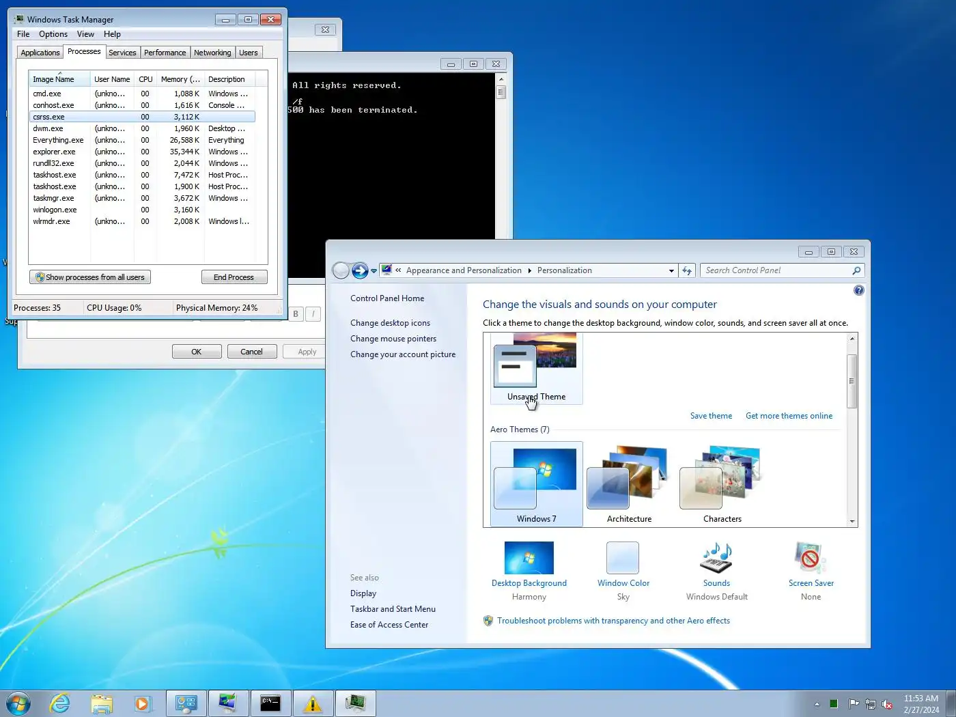Select the Windows 7 Aero theme
Screen dimensions: 956x717
point(536,483)
